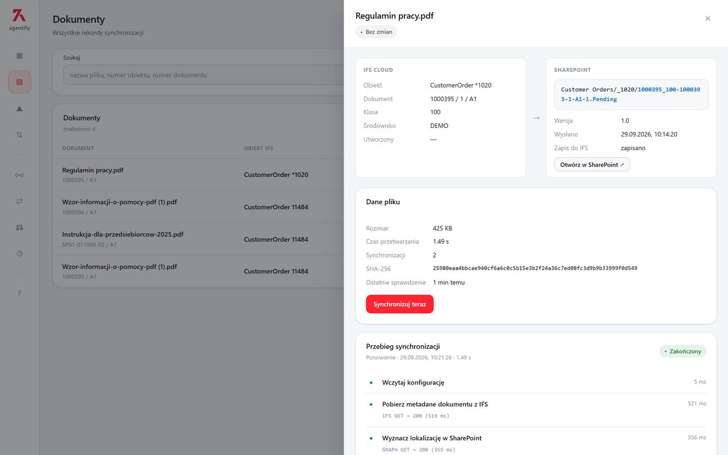Open the triangle alerts icon in sidebar

pyautogui.click(x=19, y=109)
